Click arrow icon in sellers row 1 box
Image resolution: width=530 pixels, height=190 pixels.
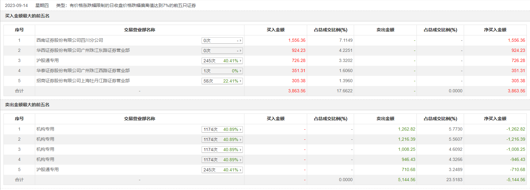click(241, 129)
